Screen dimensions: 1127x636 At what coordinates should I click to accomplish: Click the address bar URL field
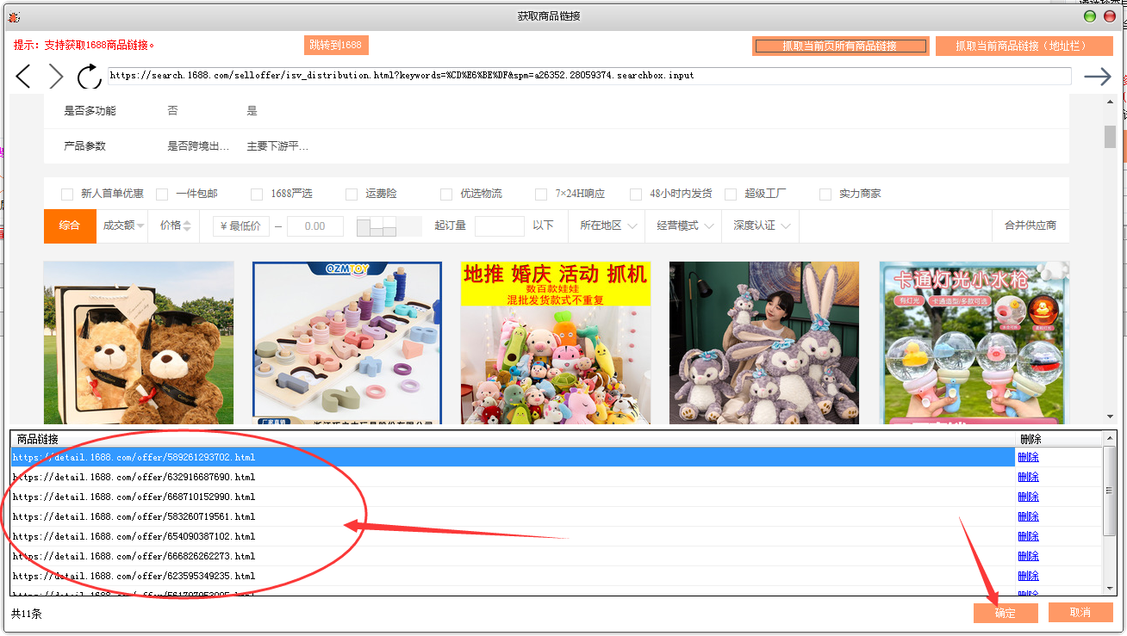pyautogui.click(x=589, y=76)
